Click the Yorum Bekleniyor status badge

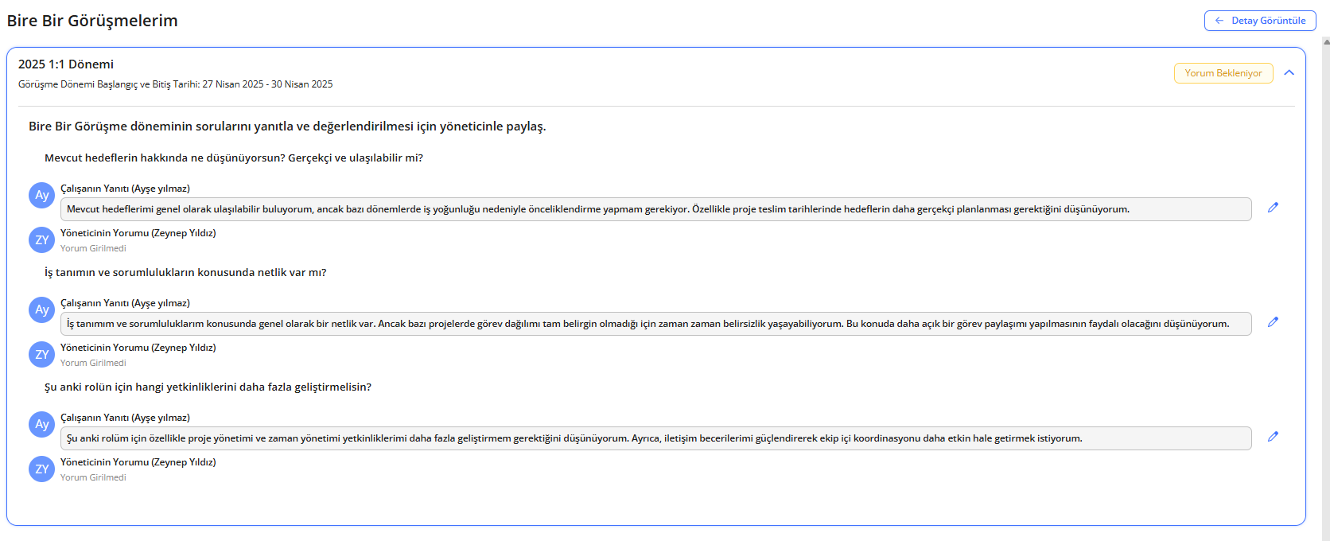coord(1223,73)
